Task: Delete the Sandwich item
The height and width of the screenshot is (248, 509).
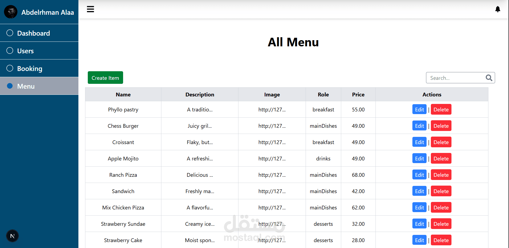Action: click(441, 191)
